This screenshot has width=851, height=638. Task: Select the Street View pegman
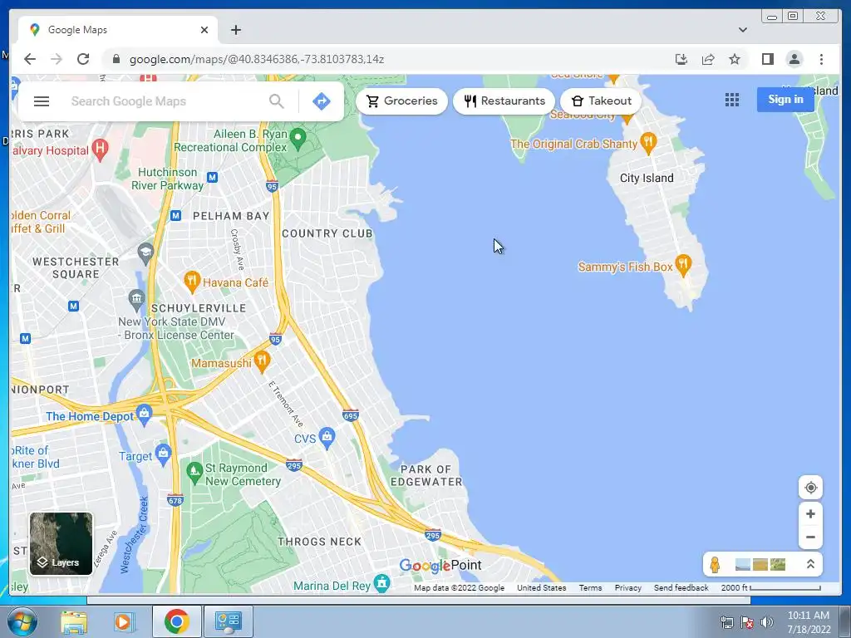[x=715, y=565]
